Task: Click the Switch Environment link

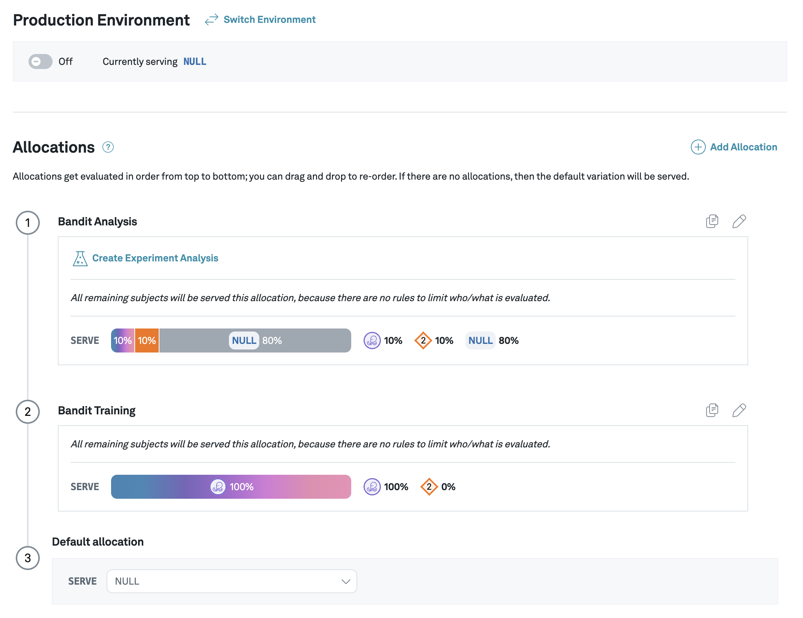Action: point(269,19)
